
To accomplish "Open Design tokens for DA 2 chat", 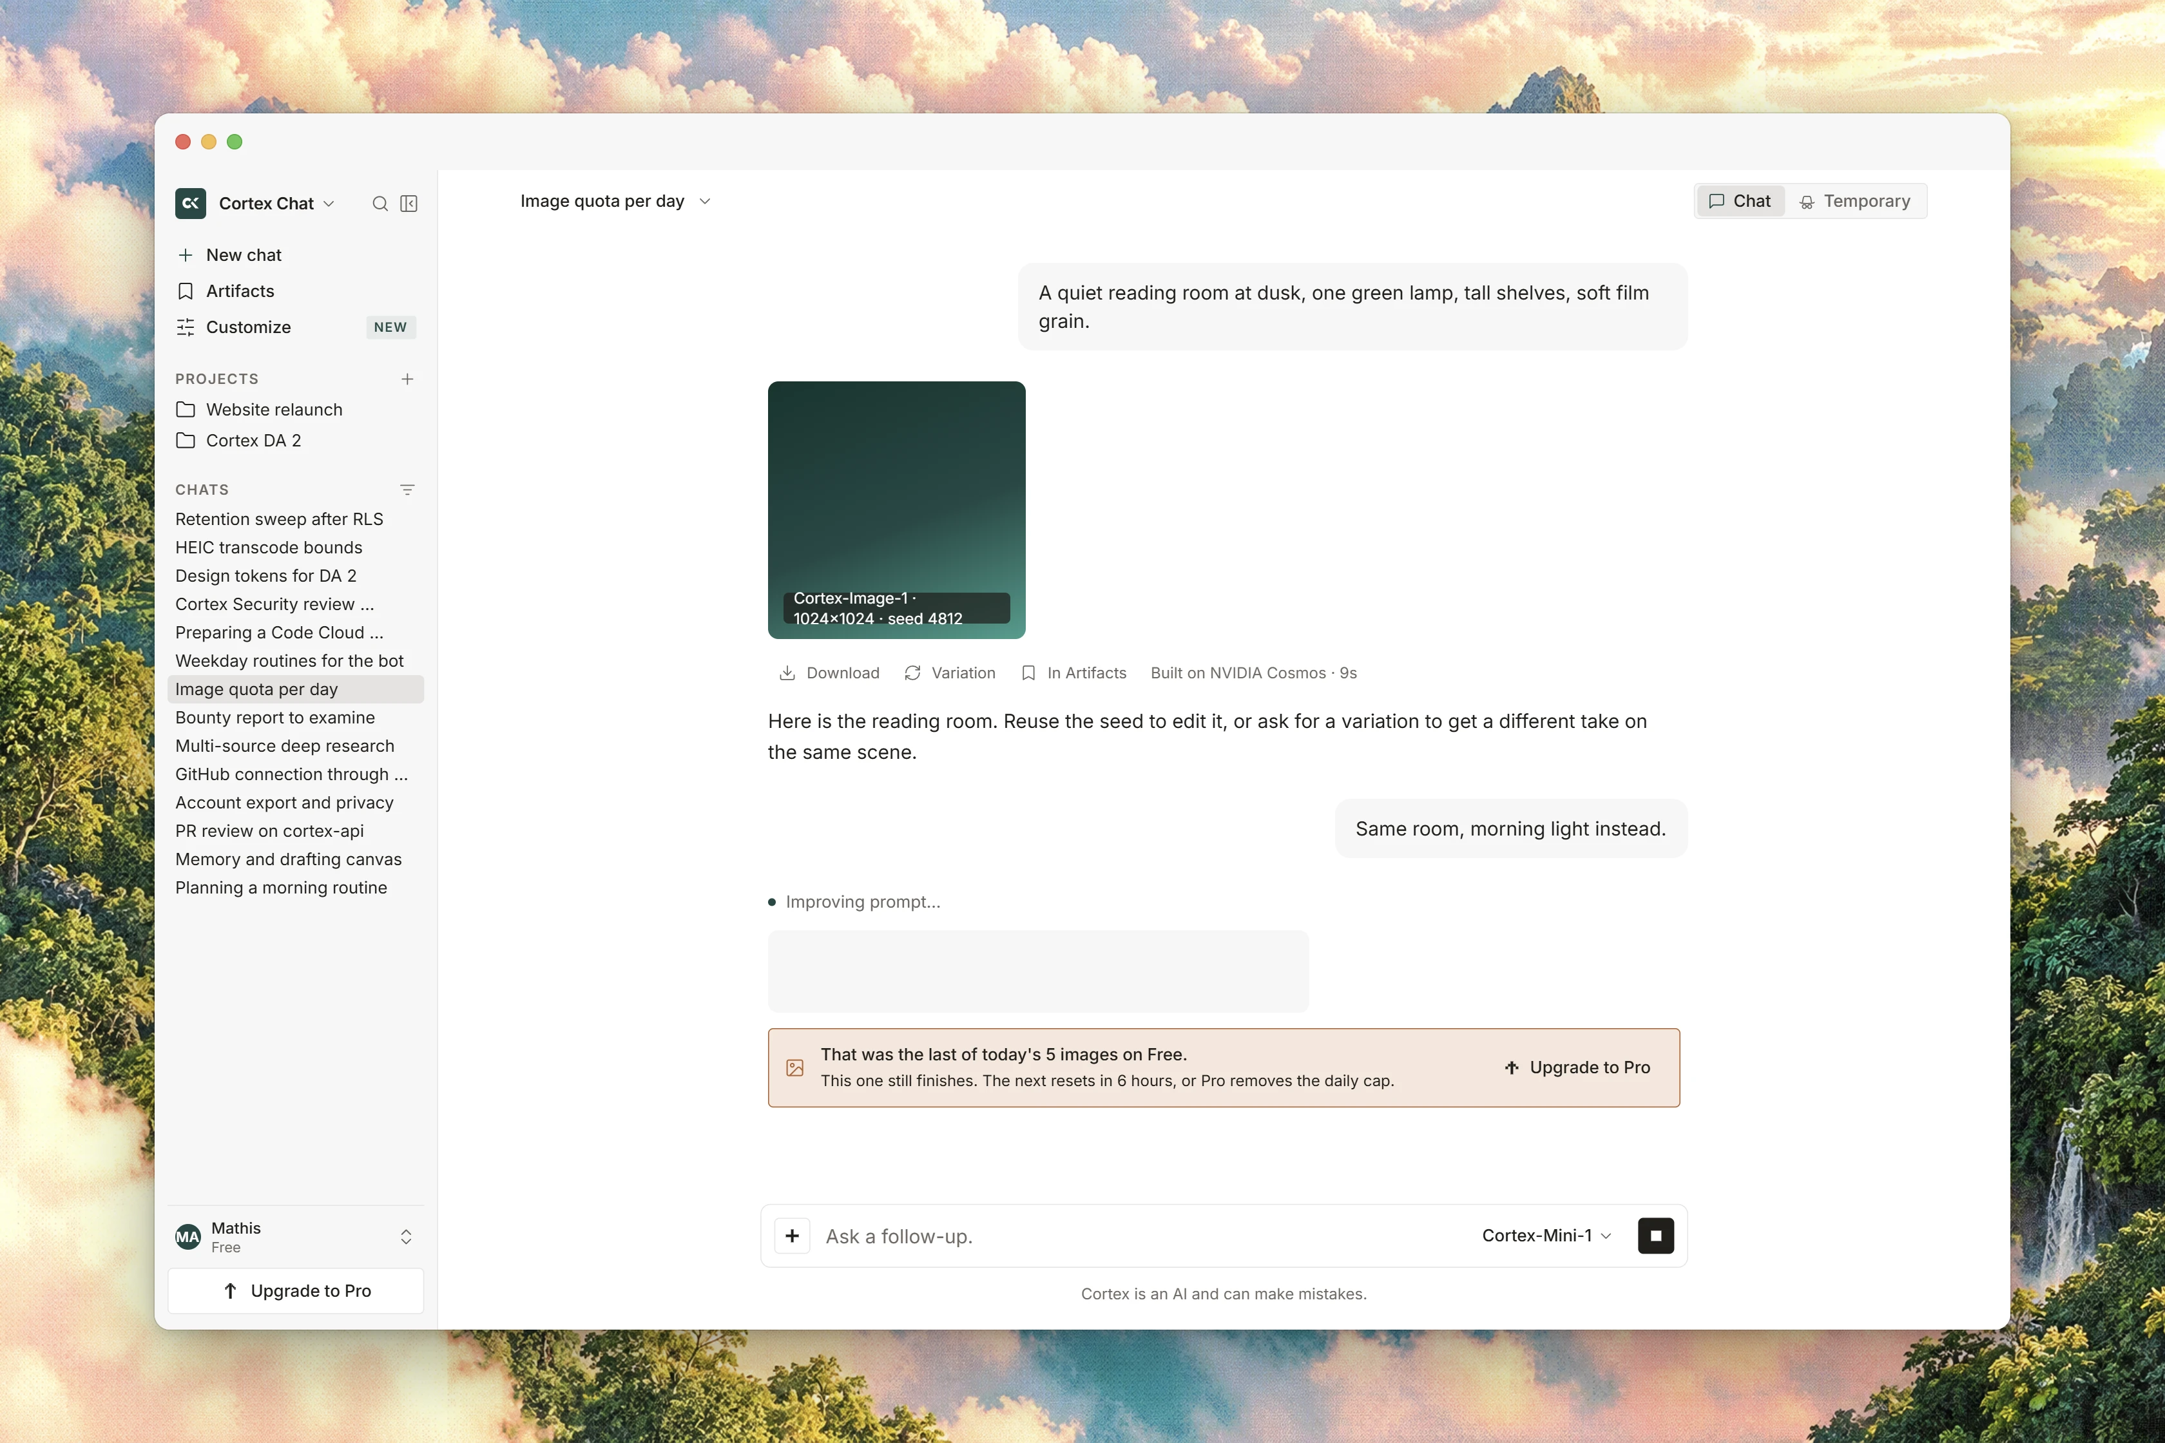I will point(296,576).
